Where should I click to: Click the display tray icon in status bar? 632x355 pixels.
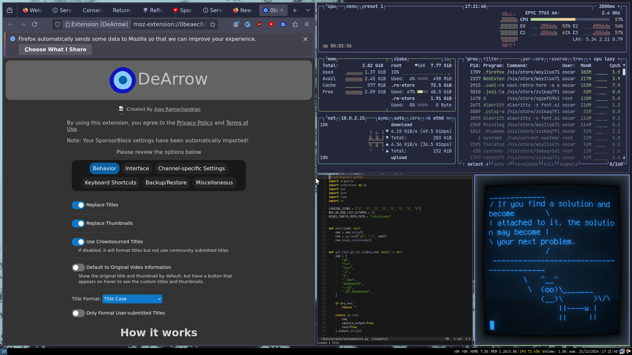pyautogui.click(x=622, y=351)
